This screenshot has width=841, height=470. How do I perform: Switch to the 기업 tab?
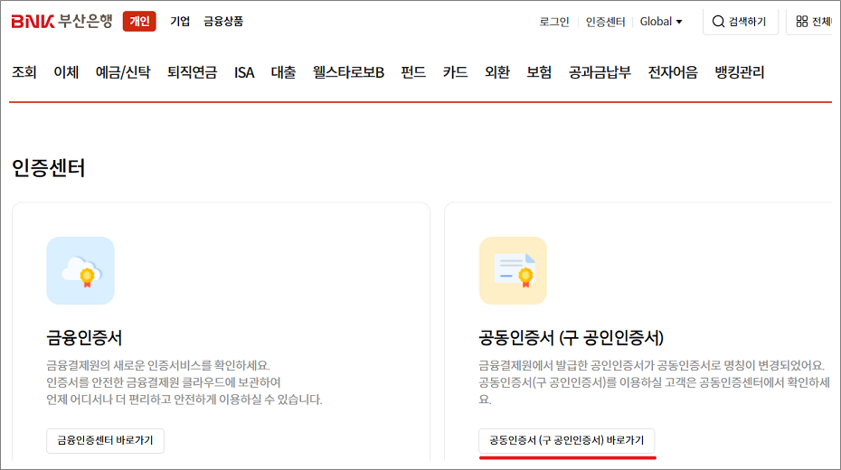pyautogui.click(x=180, y=22)
